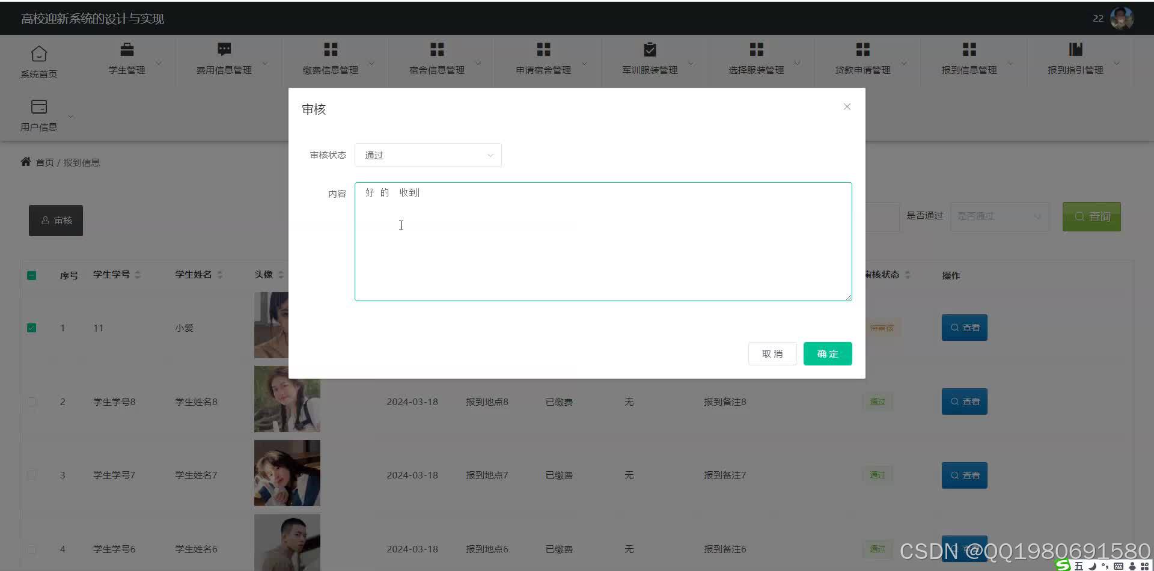Uncheck the checkbox for student 小爱
The width and height of the screenshot is (1154, 571).
click(x=31, y=328)
